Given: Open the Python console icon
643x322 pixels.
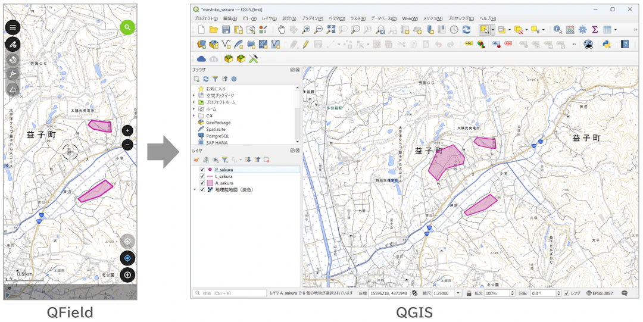Looking at the screenshot, I should [x=607, y=44].
